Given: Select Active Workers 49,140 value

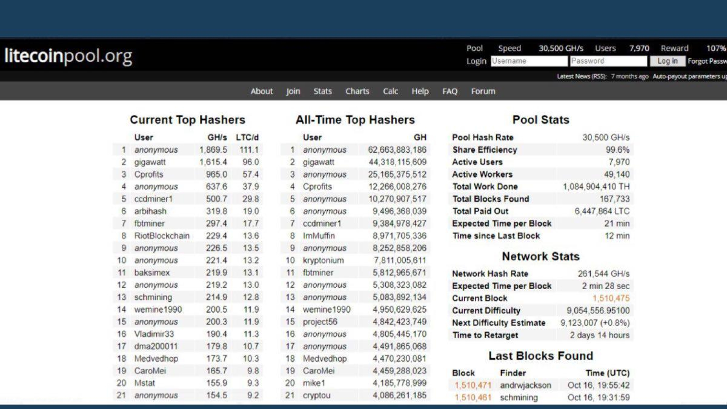Looking at the screenshot, I should click(617, 175).
